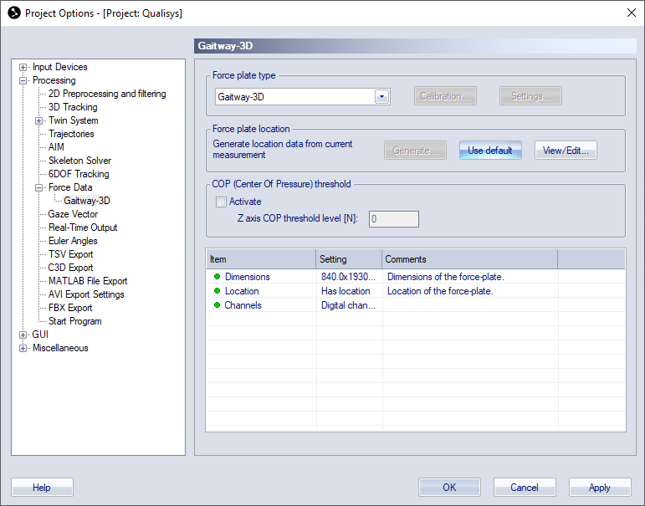Select Gaitway-3D tree item

87,201
